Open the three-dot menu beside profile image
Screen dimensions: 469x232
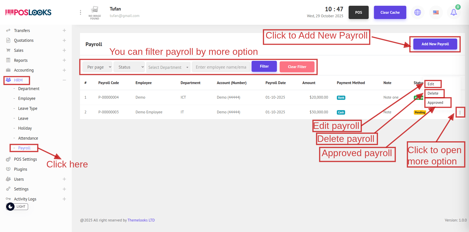point(80,12)
